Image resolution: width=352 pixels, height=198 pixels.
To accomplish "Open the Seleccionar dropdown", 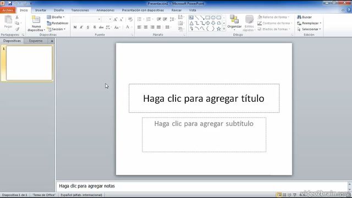I will [x=309, y=29].
